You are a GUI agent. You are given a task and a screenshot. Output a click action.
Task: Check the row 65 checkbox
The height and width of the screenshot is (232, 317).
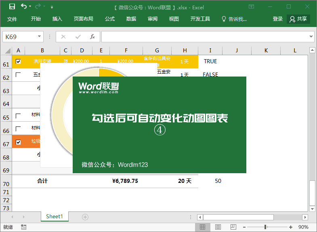pos(18,116)
